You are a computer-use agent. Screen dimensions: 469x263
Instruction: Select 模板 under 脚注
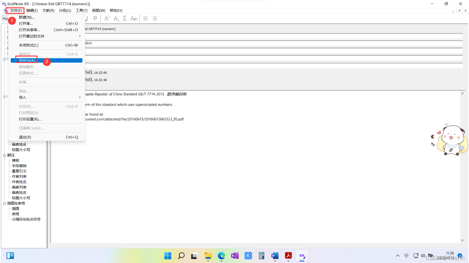pos(16,161)
